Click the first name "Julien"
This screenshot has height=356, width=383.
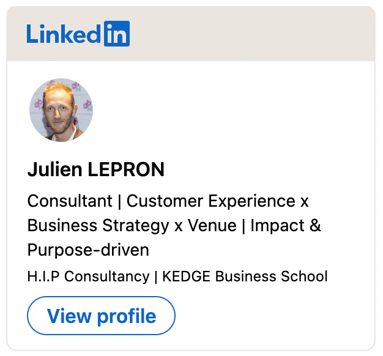(x=54, y=169)
